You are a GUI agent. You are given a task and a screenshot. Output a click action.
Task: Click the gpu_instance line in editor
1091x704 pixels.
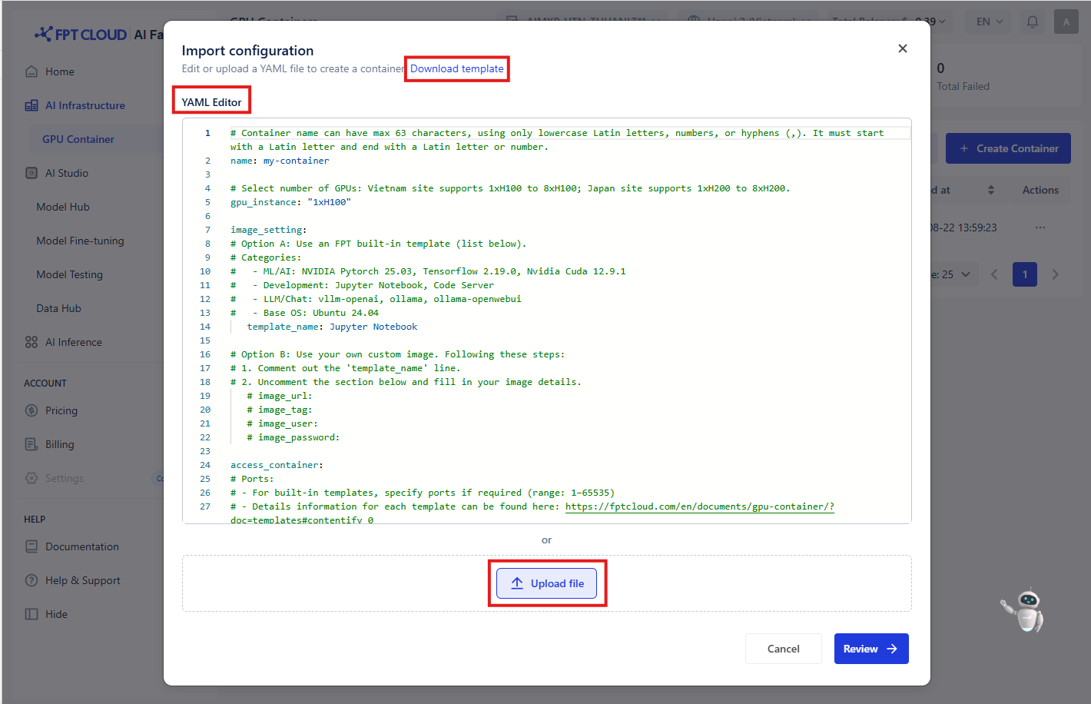click(290, 202)
